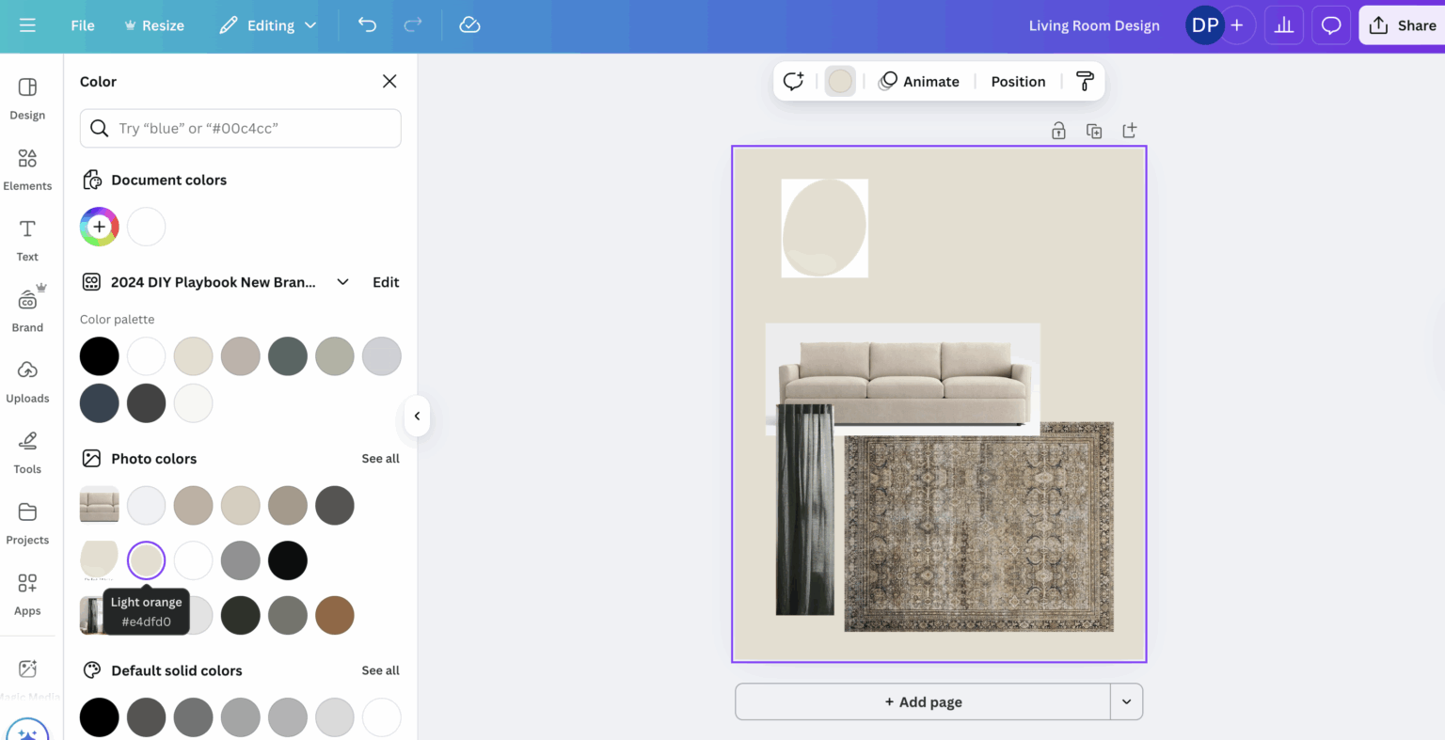Open the Apps sidebar panel
This screenshot has width=1445, height=740.
[27, 594]
